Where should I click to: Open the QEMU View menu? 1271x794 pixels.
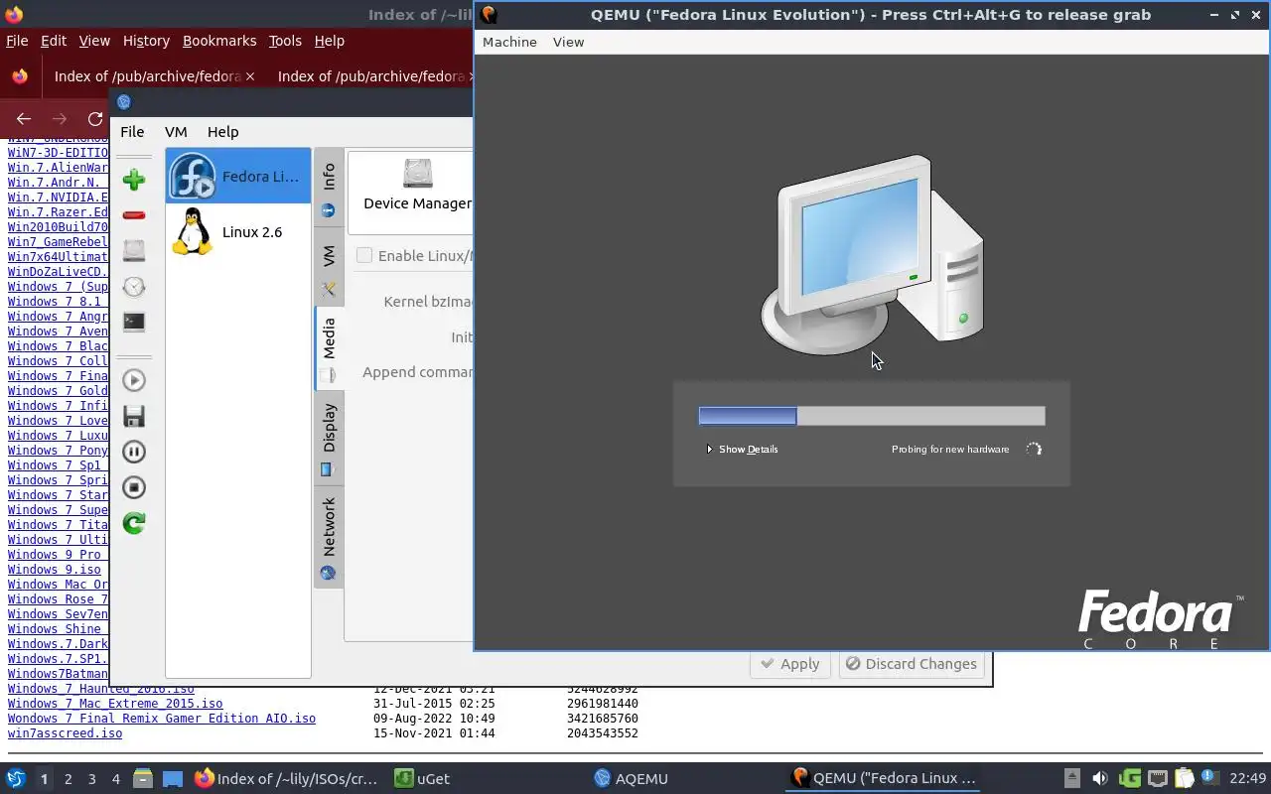point(568,42)
